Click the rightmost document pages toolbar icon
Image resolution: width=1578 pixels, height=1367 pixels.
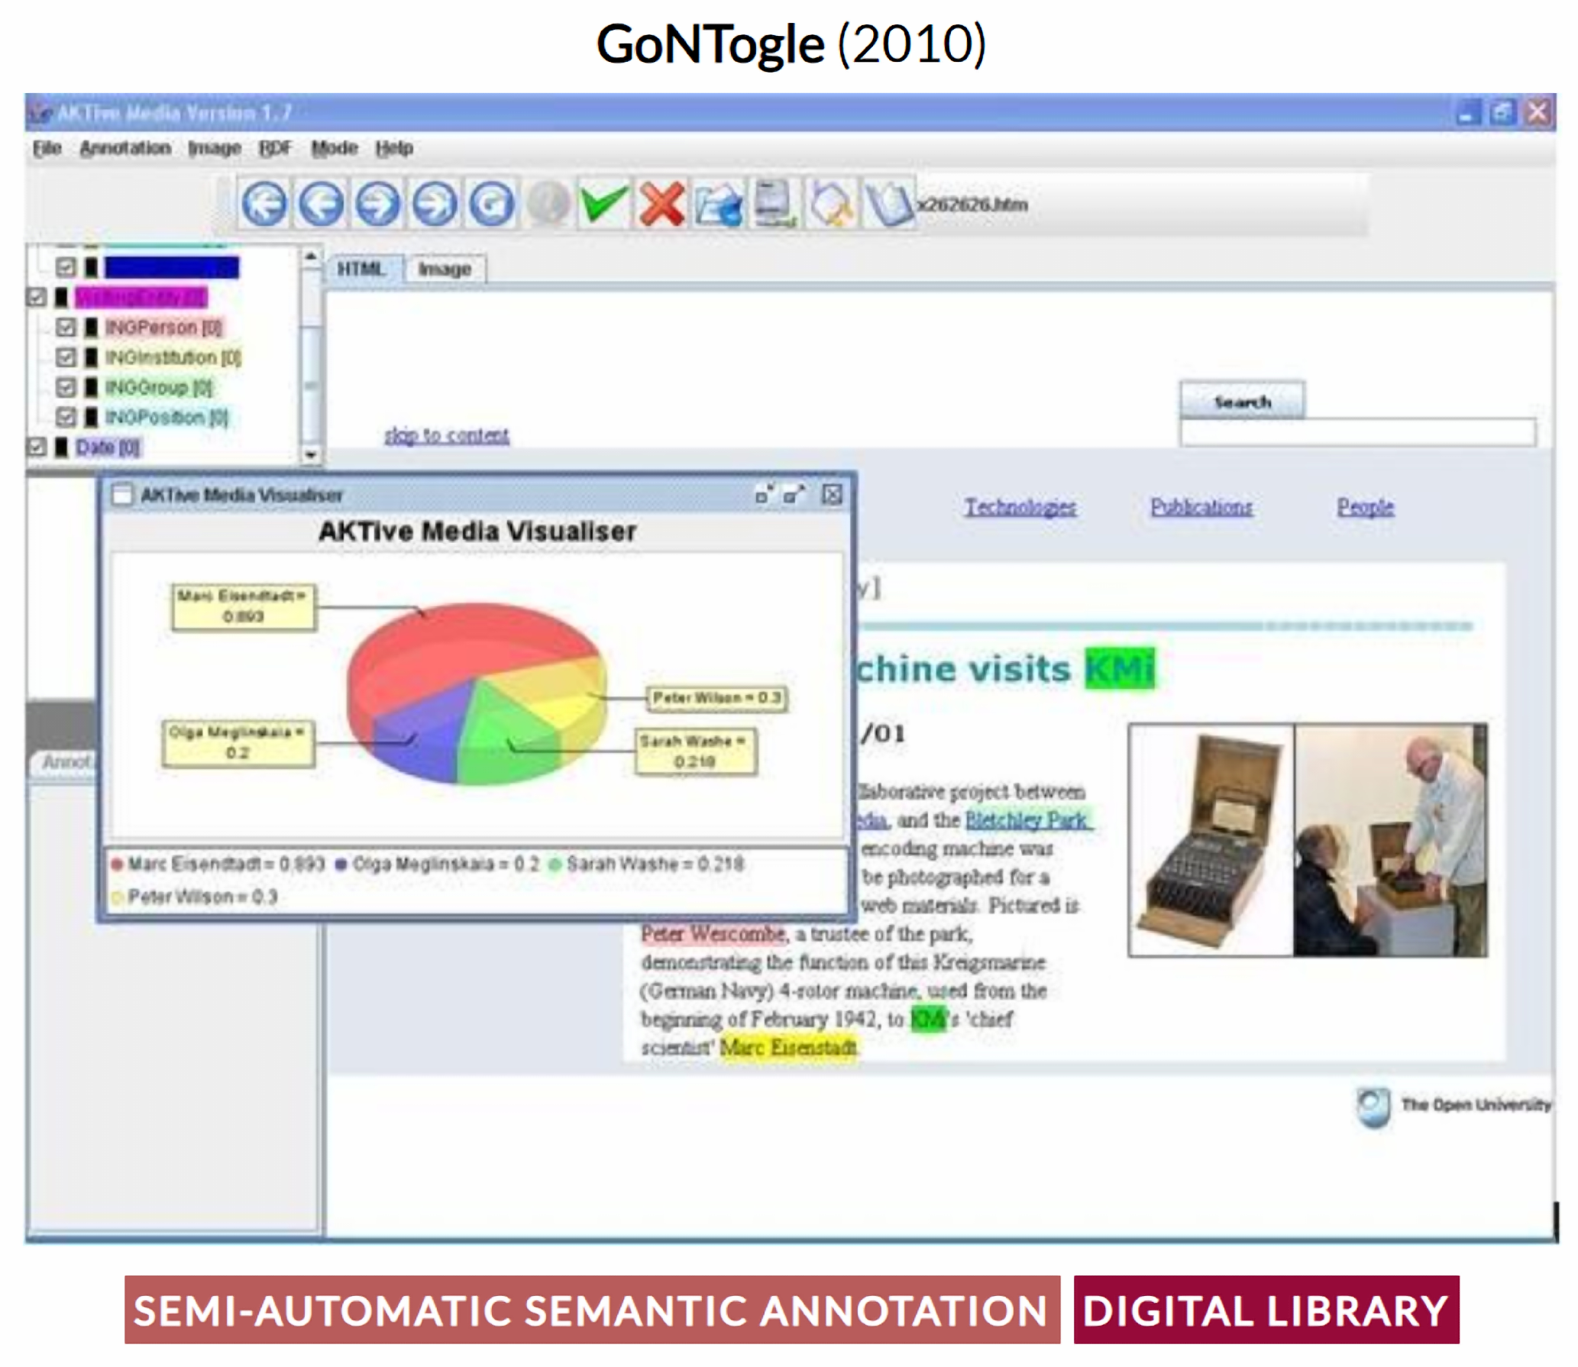(x=888, y=204)
